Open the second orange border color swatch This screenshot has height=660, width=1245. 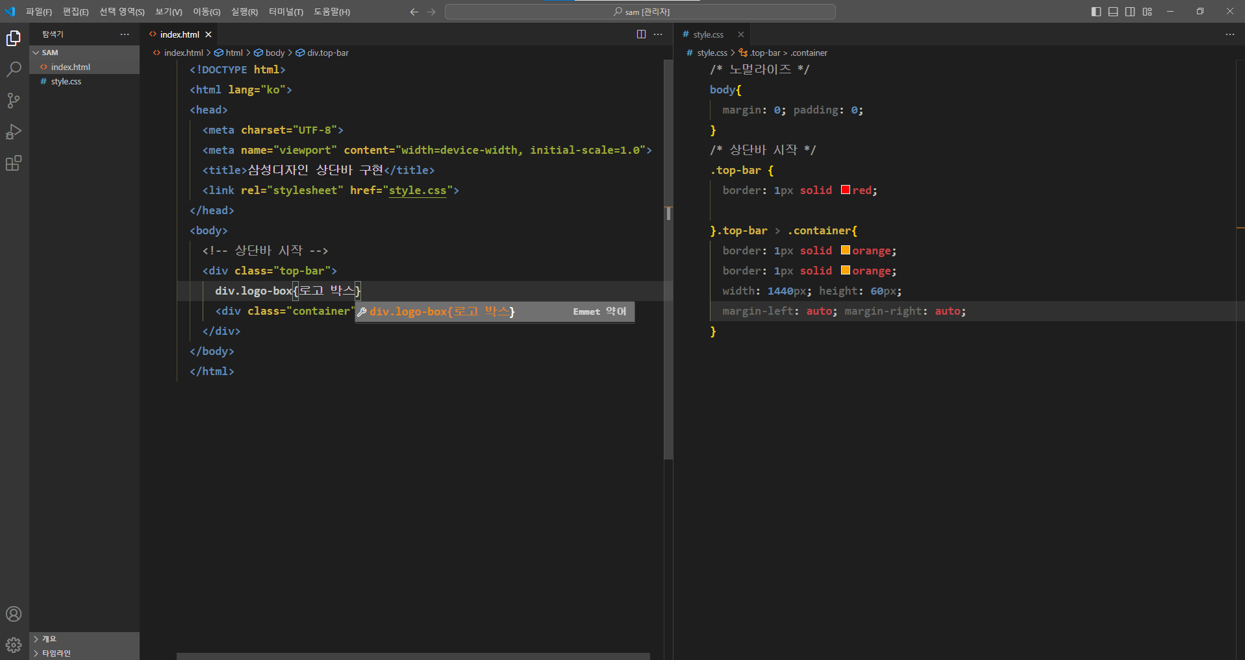point(845,270)
